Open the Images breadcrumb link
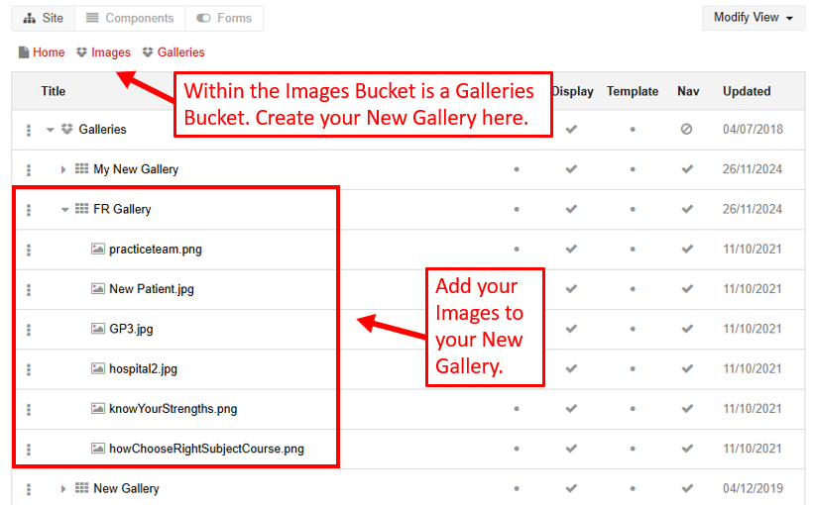The image size is (813, 505). 111,52
